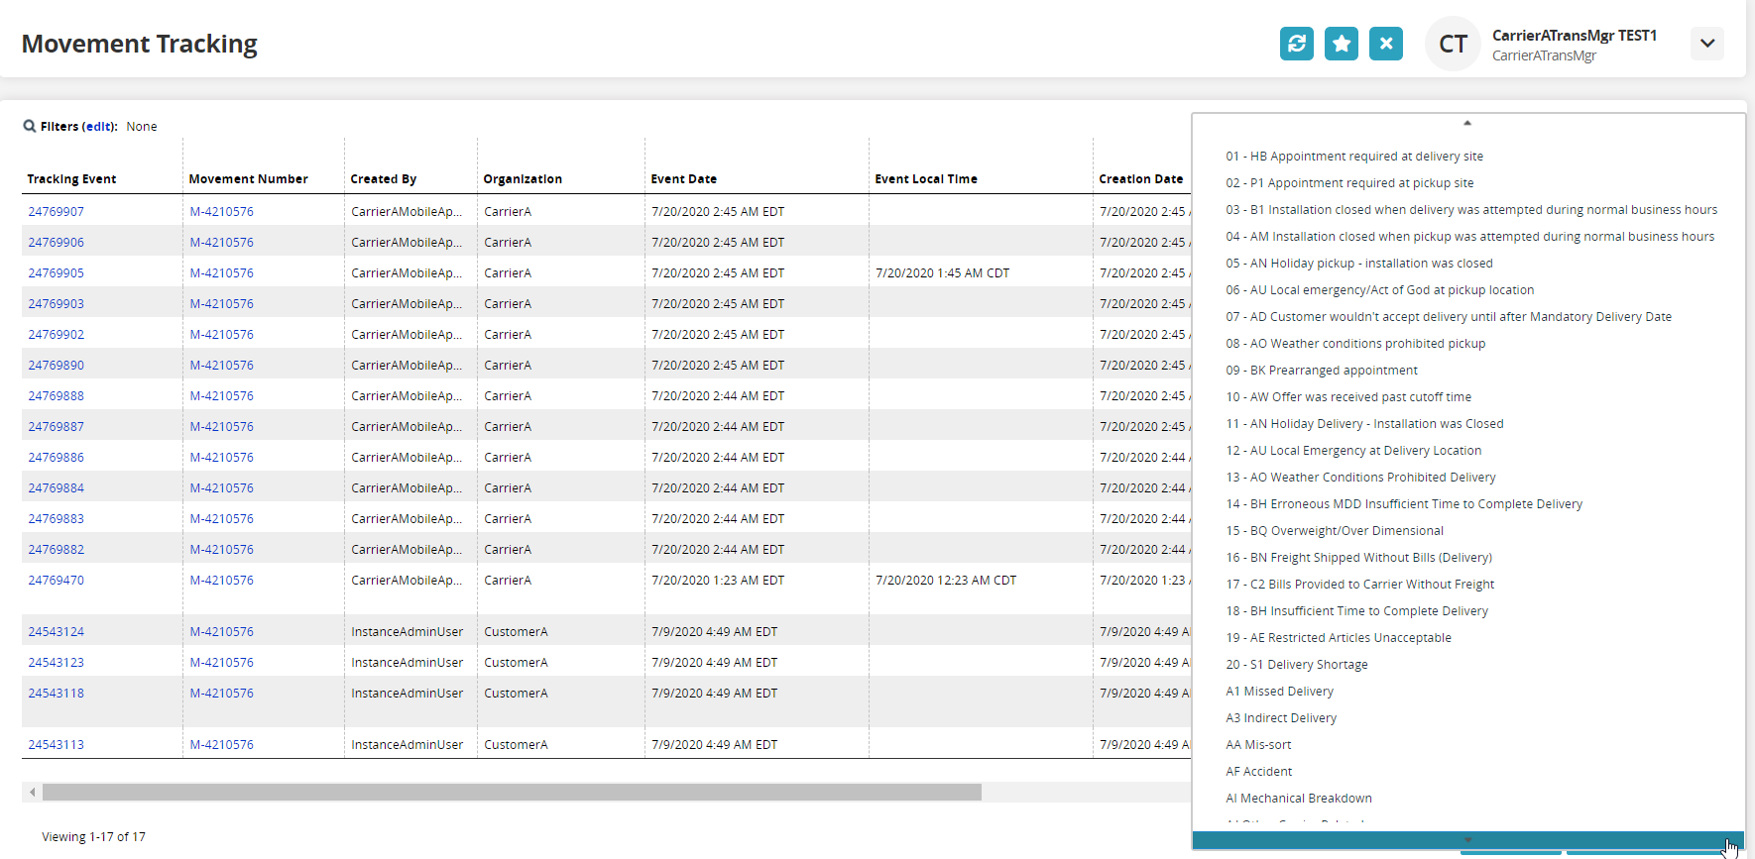Open M-4210576 link in row 24769902
The width and height of the screenshot is (1755, 859).
pyautogui.click(x=221, y=335)
